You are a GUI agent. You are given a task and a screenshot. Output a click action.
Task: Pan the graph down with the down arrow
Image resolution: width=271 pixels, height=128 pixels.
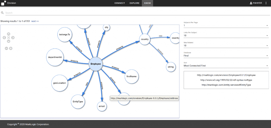click(8, 41)
